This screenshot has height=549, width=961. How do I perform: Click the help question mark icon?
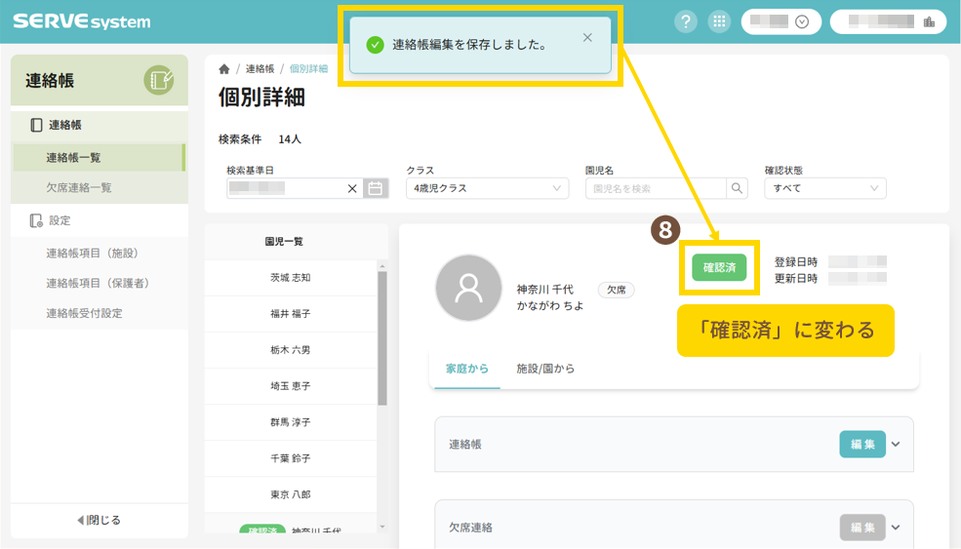click(686, 21)
